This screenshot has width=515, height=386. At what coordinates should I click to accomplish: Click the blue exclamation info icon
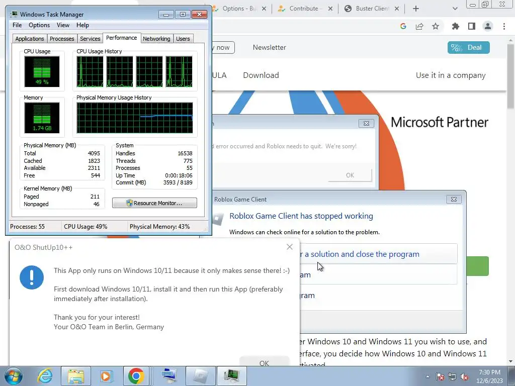(x=32, y=277)
